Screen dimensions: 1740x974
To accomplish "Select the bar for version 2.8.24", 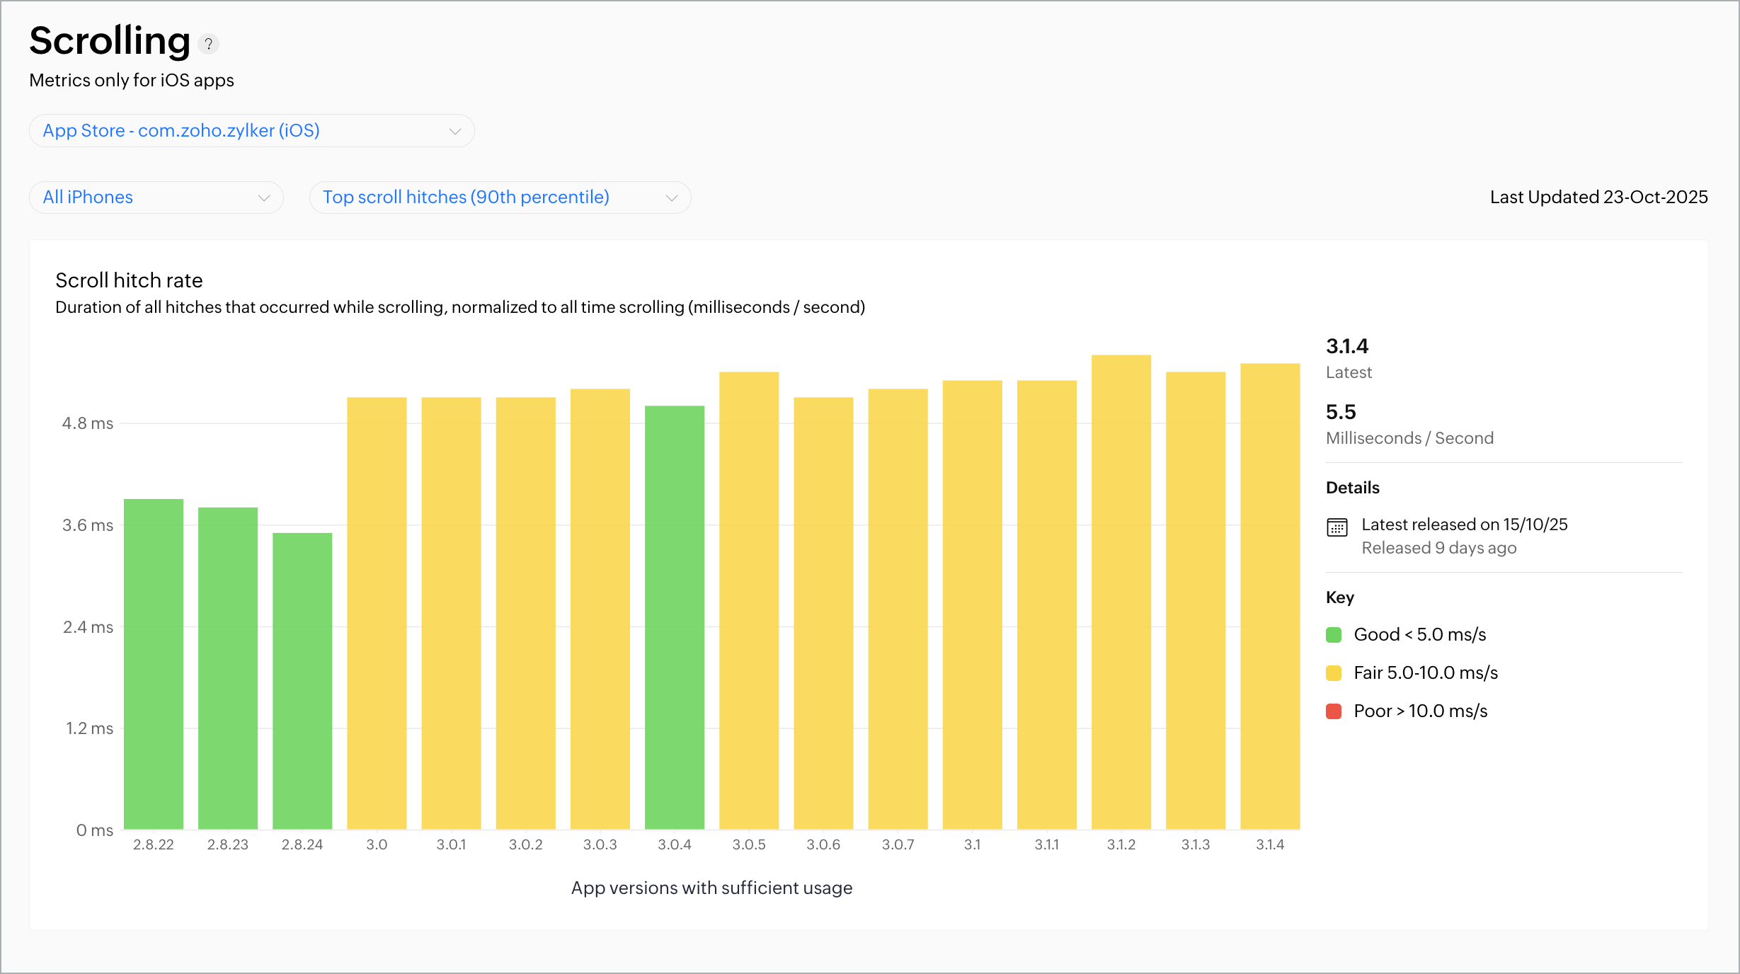I will pos(302,681).
